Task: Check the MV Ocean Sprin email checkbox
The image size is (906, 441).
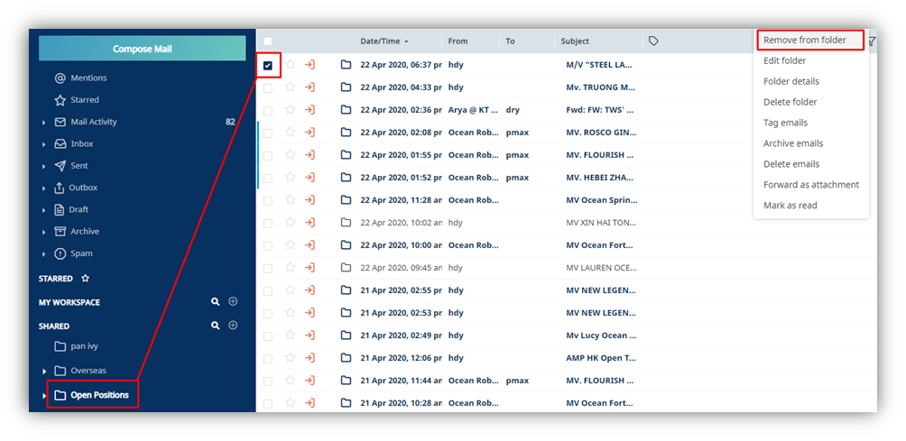Action: pyautogui.click(x=267, y=200)
